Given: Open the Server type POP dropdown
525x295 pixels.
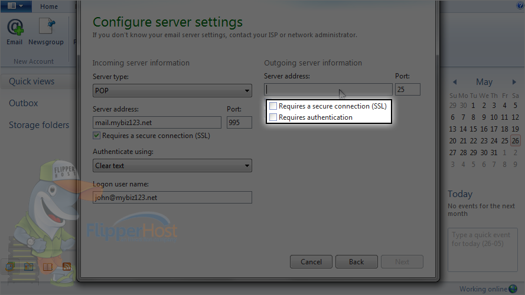Looking at the screenshot, I should (172, 91).
